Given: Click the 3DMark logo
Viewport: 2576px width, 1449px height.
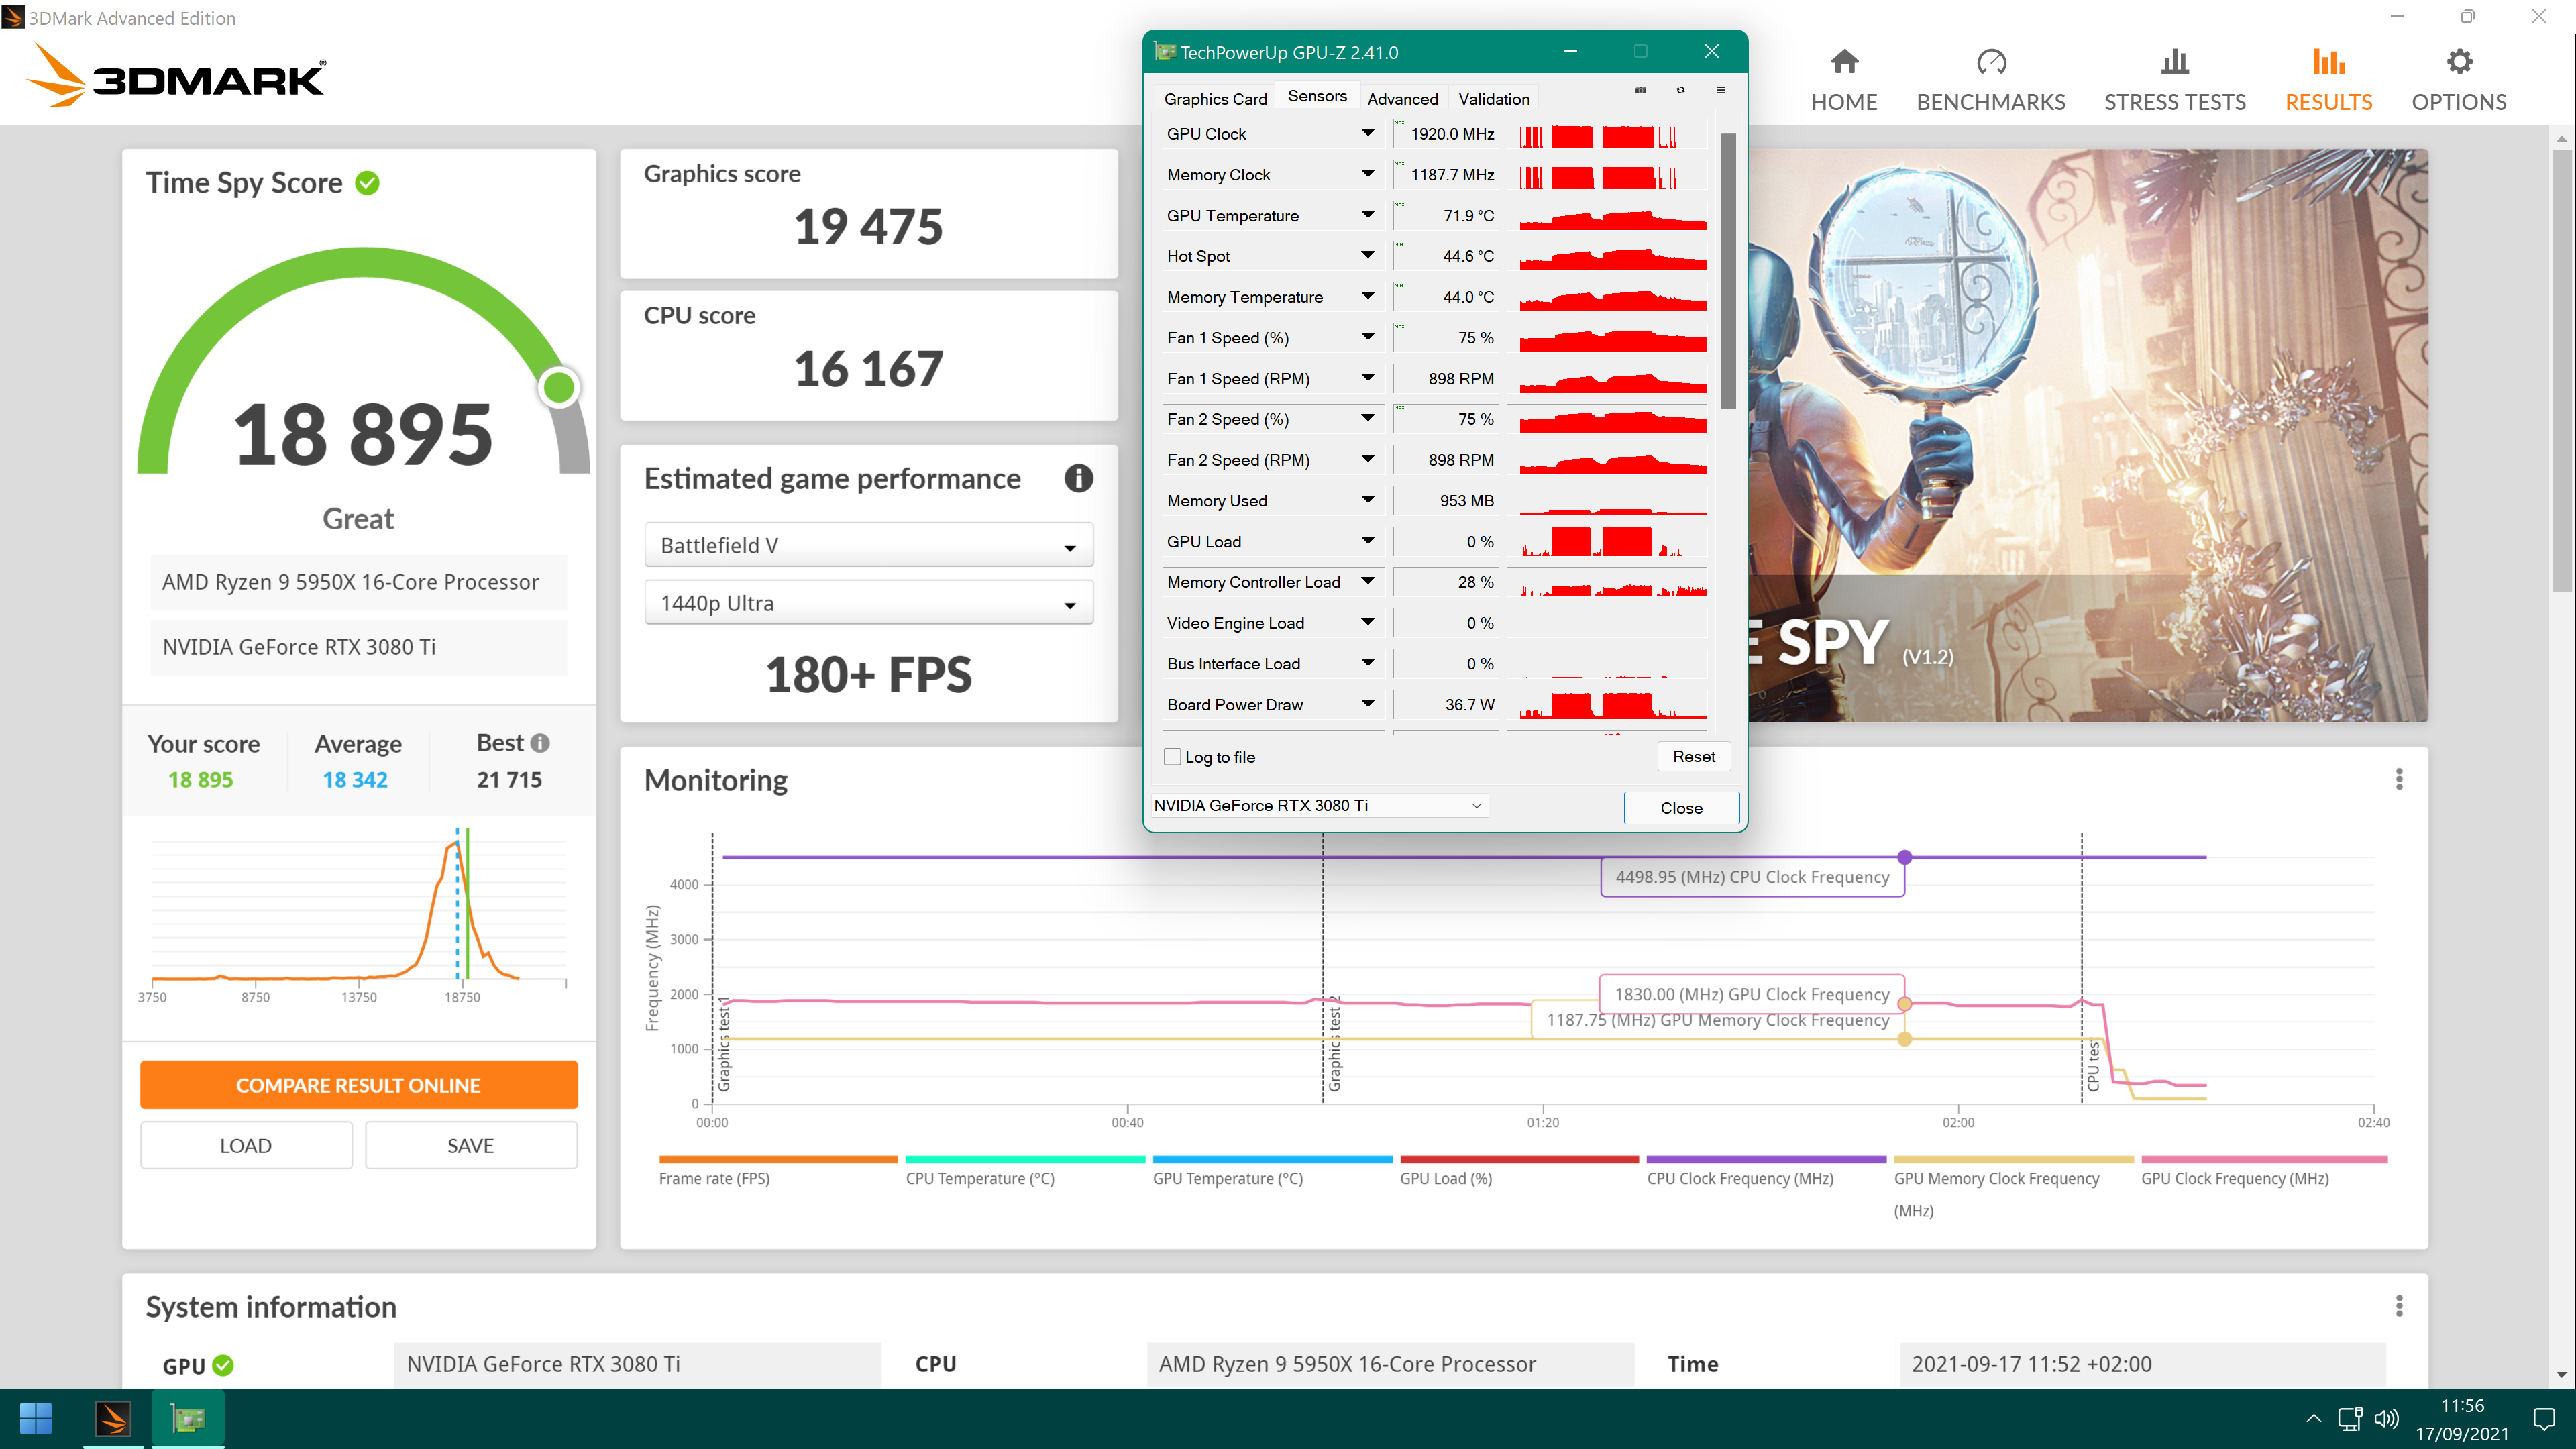Looking at the screenshot, I should 176,76.
